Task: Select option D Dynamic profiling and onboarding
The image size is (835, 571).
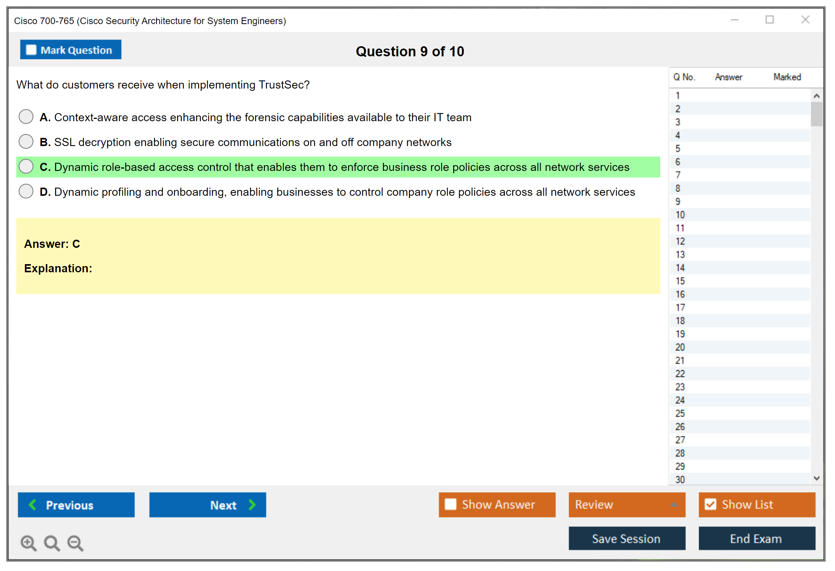Action: click(26, 191)
